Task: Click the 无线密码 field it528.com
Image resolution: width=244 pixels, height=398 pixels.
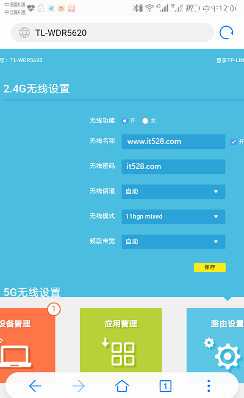Action: pyautogui.click(x=173, y=166)
